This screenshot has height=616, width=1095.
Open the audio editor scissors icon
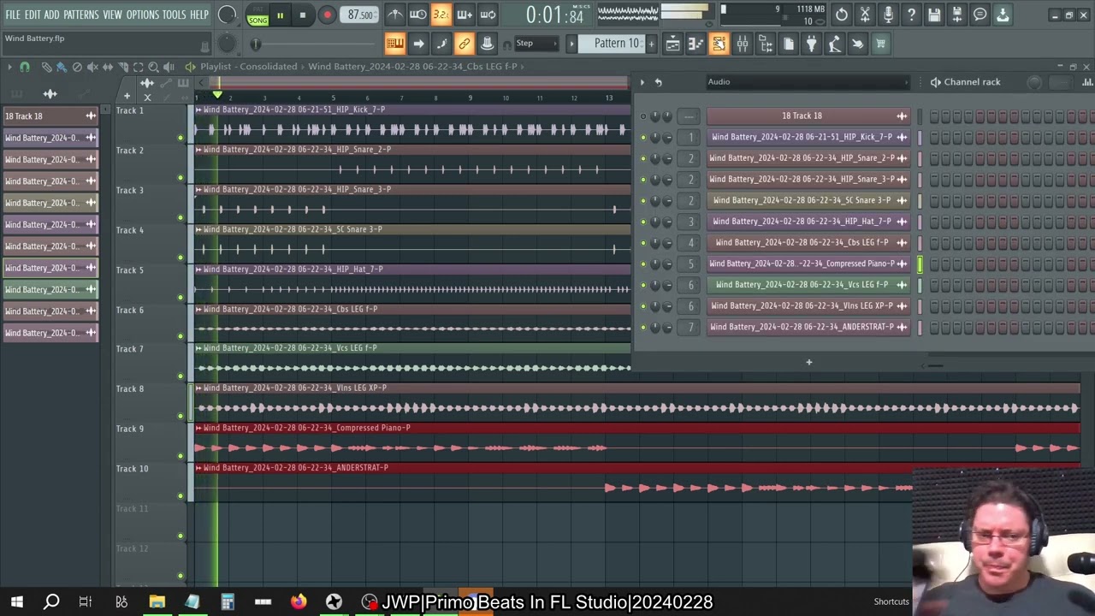coord(865,15)
